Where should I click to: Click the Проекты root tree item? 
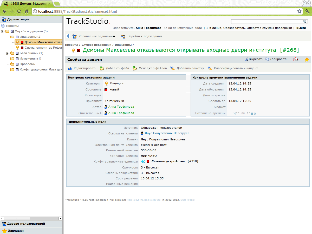click(x=12, y=26)
